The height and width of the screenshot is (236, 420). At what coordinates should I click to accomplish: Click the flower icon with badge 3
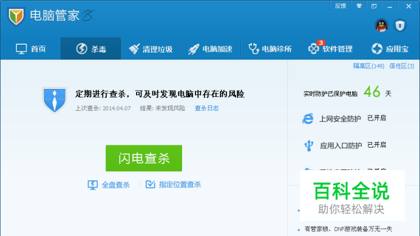[x=314, y=48]
